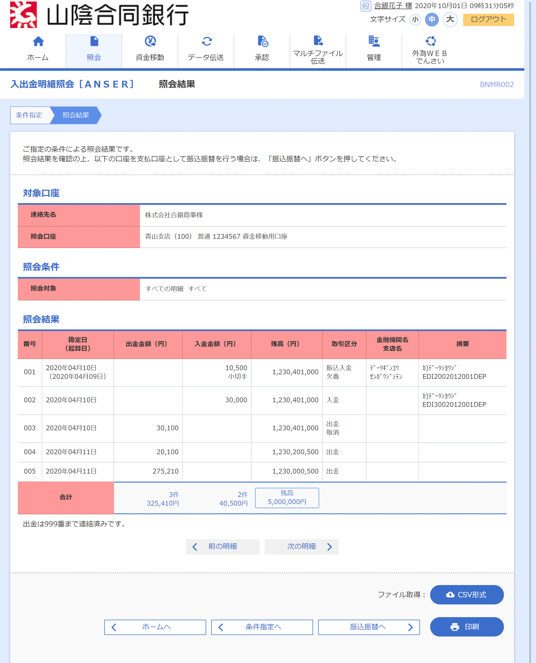Screen dimensions: 536x663
Task: Go to the 条件指定 breadcrumb step
Action: (29, 115)
